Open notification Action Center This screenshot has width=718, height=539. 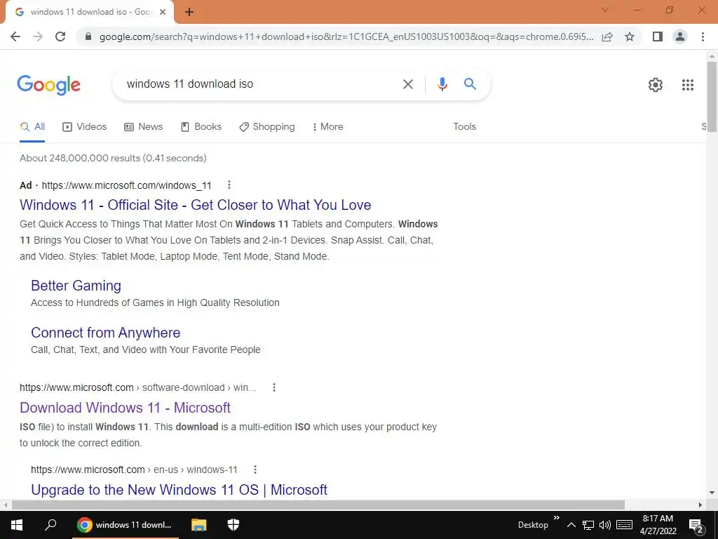pos(696,526)
